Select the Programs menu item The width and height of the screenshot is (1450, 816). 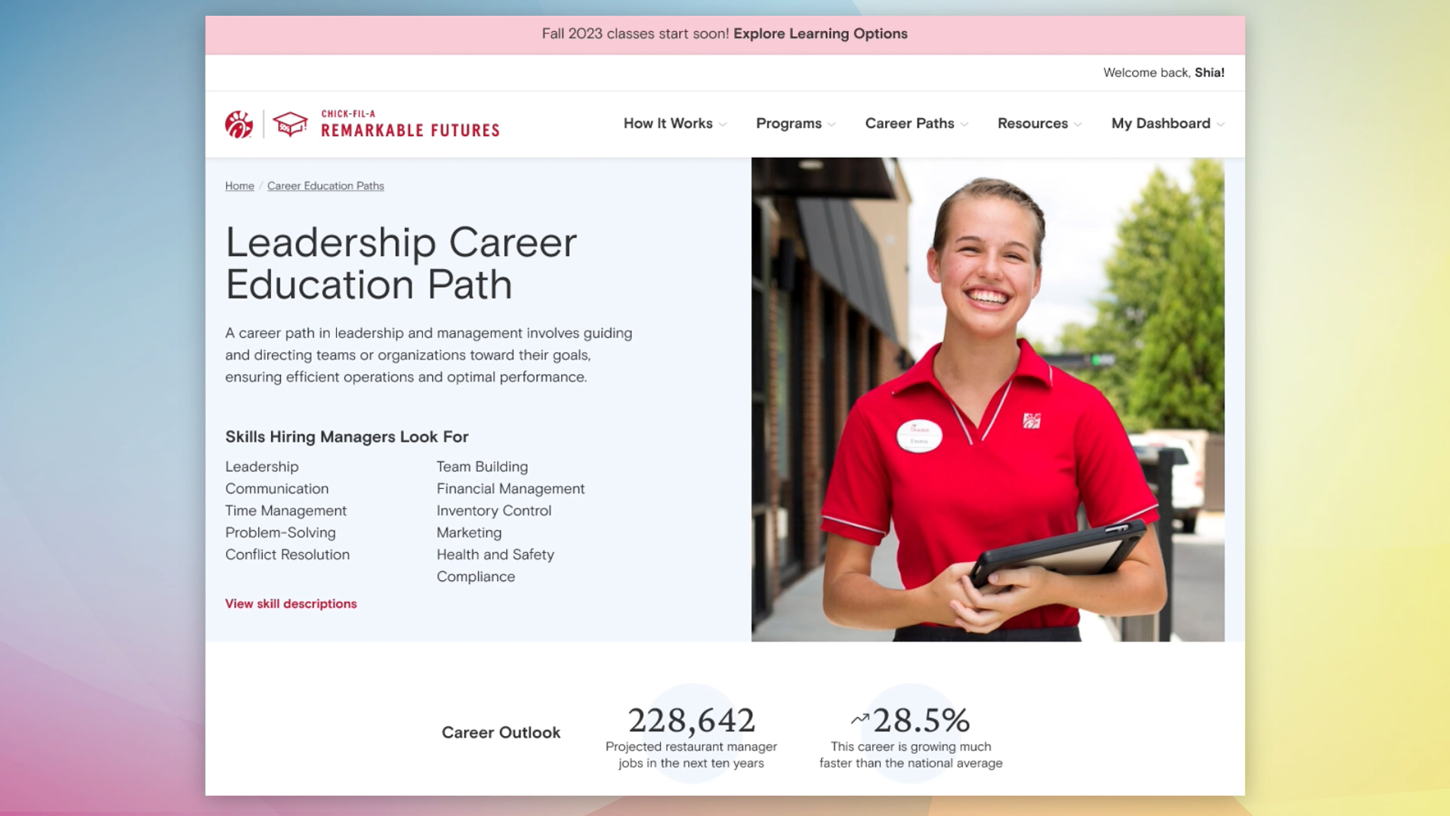point(788,123)
